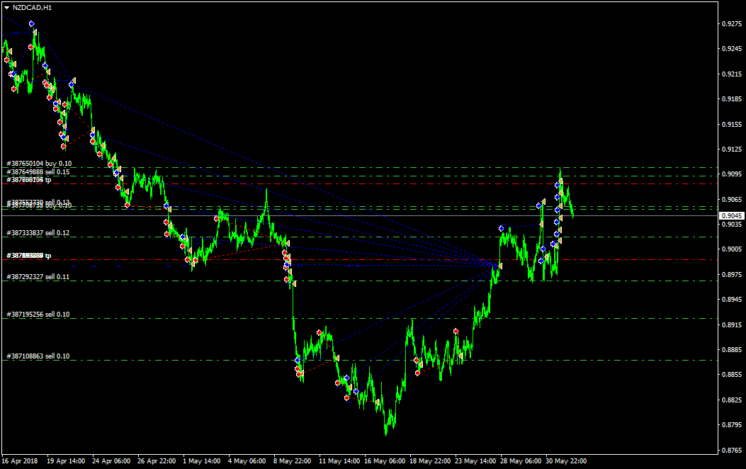
Task: Click price axis value 0.9275
Action: (732, 24)
